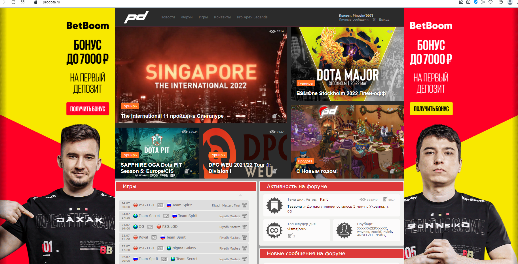Open the browser profile avatar

pos(510,2)
